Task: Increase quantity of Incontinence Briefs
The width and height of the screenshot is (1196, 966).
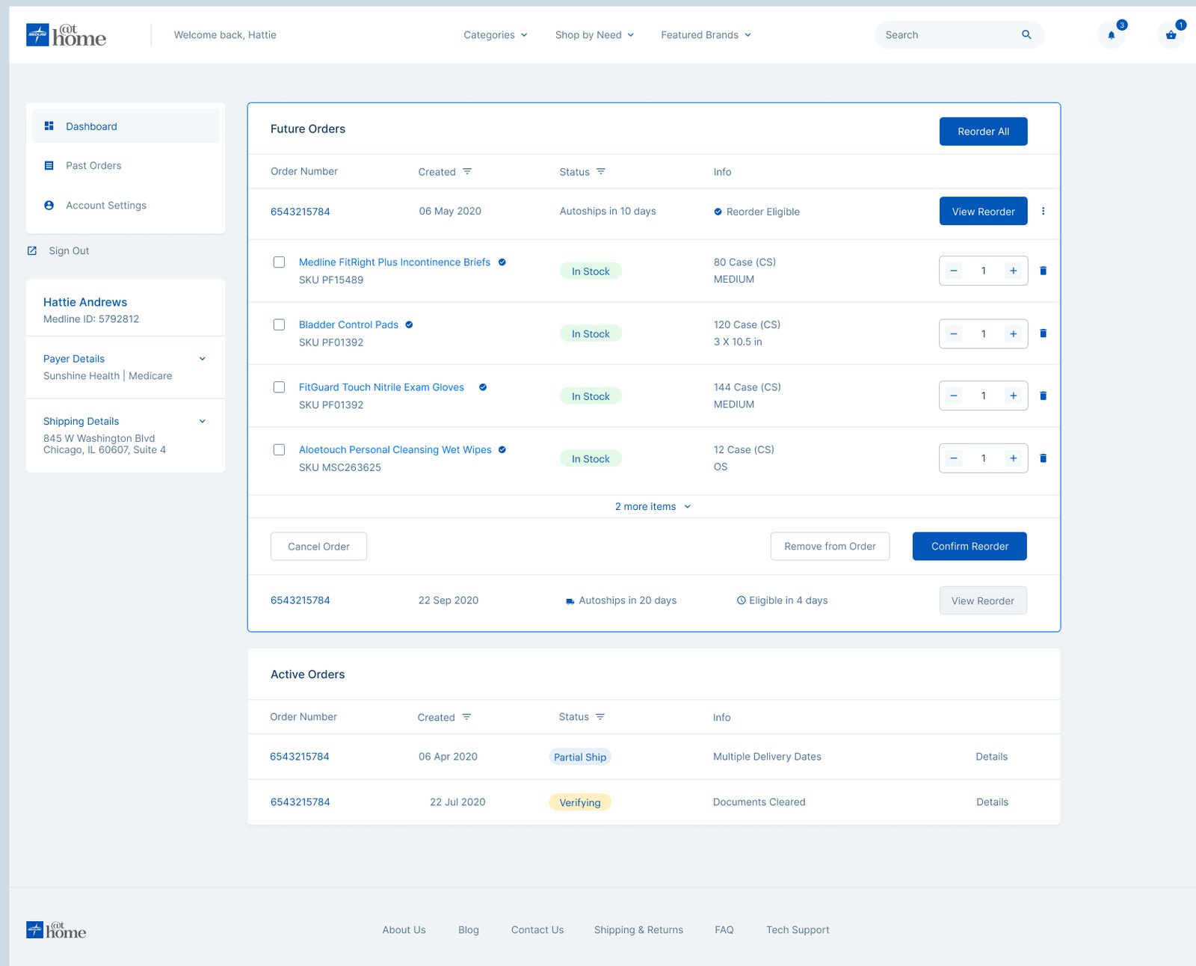Action: 1013,271
